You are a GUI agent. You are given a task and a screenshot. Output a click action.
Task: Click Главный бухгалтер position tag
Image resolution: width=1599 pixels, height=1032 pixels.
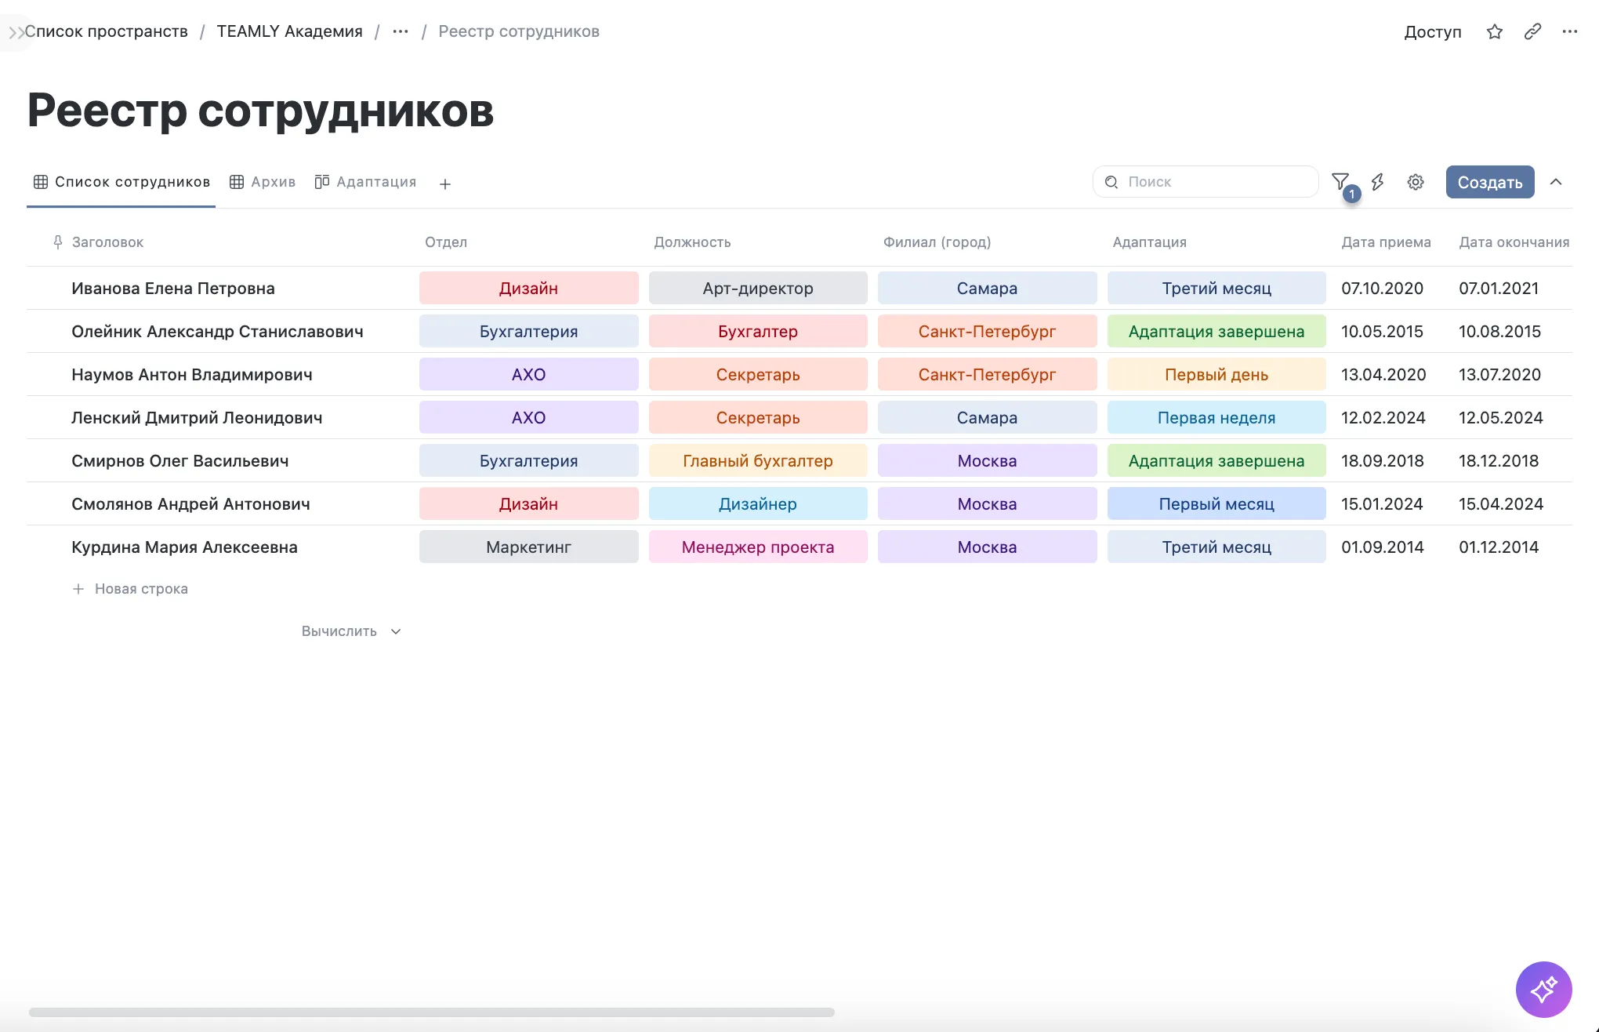(758, 461)
